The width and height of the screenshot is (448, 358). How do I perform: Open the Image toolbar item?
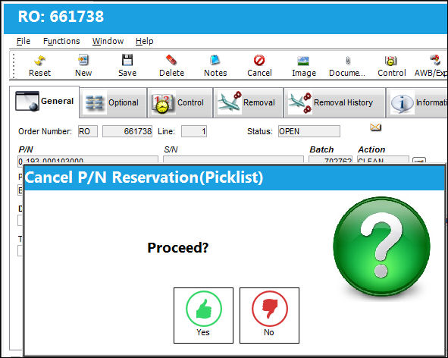[304, 66]
